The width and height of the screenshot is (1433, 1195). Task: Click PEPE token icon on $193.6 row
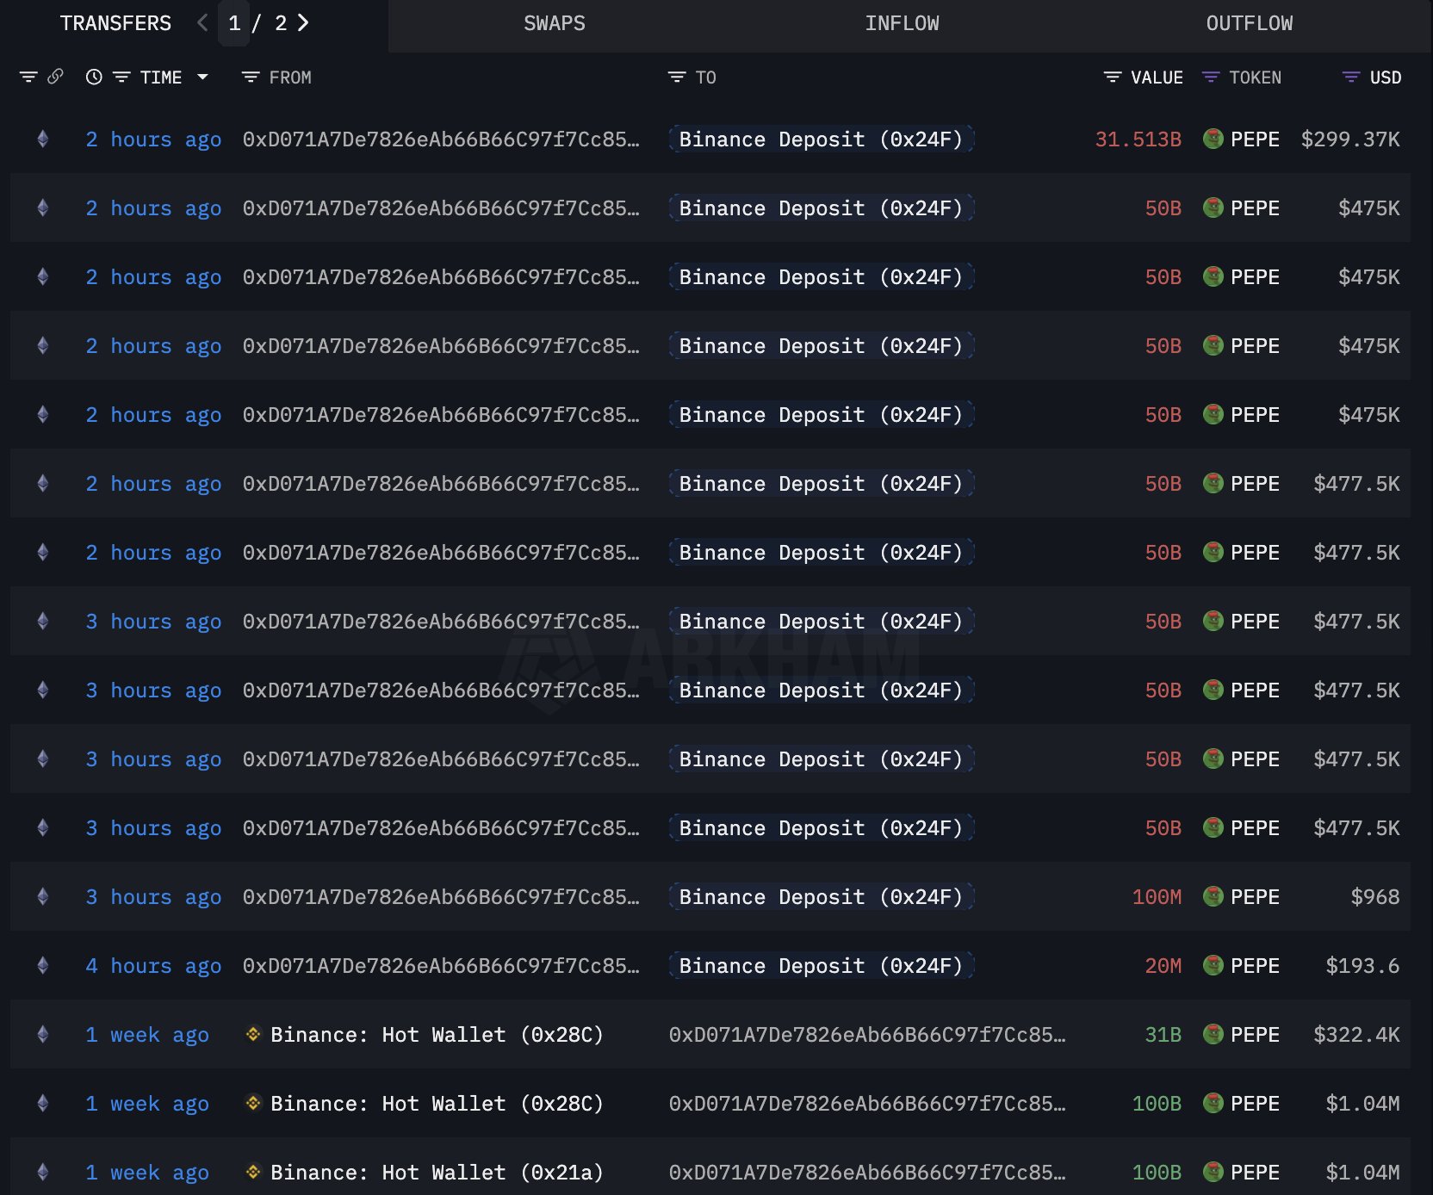pyautogui.click(x=1213, y=965)
